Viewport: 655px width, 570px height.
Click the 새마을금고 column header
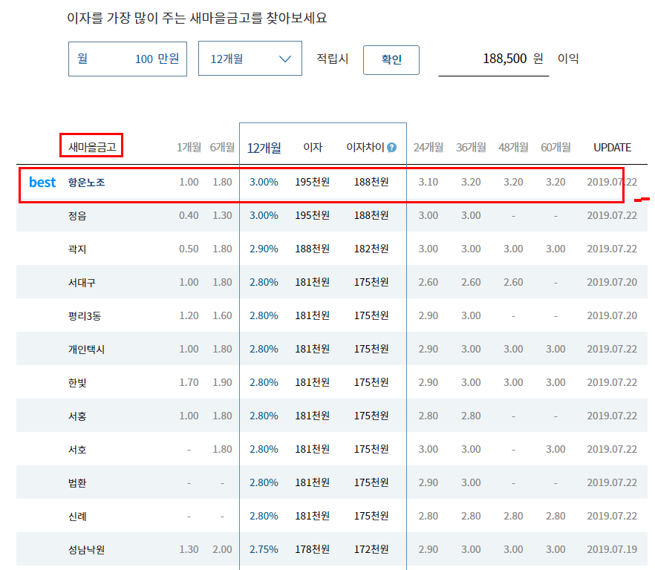coord(92,147)
